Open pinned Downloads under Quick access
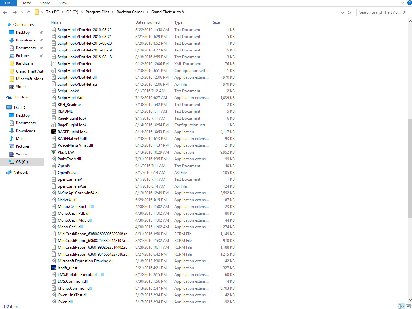The height and width of the screenshot is (309, 412). [x=25, y=40]
